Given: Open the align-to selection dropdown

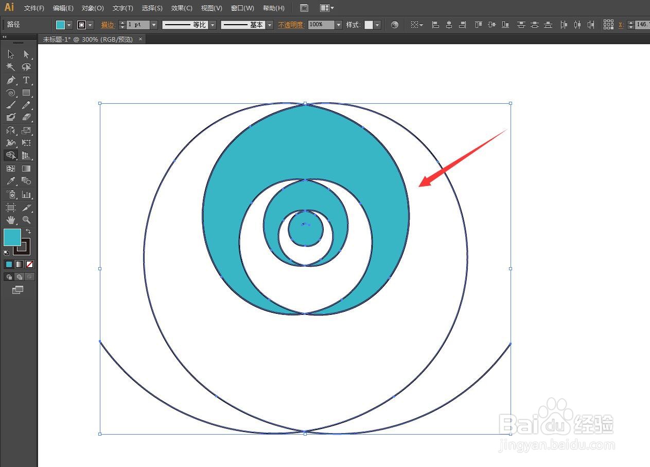Looking at the screenshot, I should pyautogui.click(x=416, y=25).
